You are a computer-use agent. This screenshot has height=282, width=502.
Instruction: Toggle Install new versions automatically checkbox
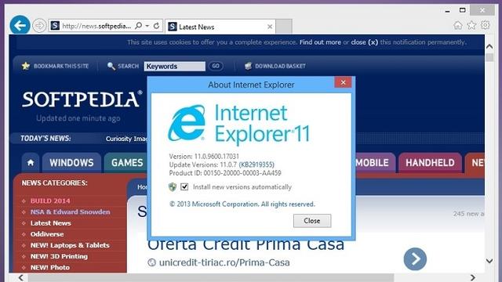click(x=184, y=186)
